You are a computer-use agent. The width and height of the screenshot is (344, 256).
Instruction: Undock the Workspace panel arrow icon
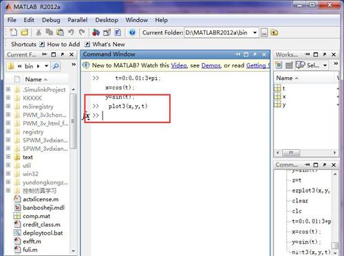[325, 54]
